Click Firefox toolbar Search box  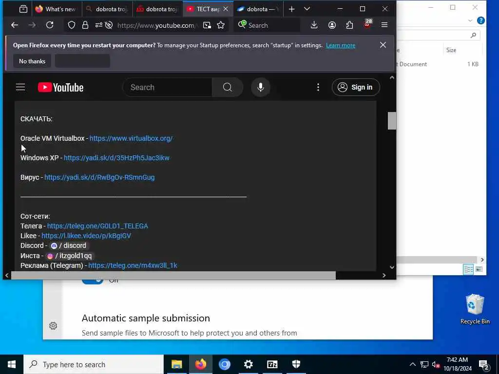coord(268,25)
